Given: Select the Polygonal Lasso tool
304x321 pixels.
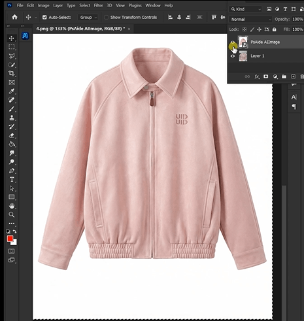Looking at the screenshot, I should pos(12,56).
